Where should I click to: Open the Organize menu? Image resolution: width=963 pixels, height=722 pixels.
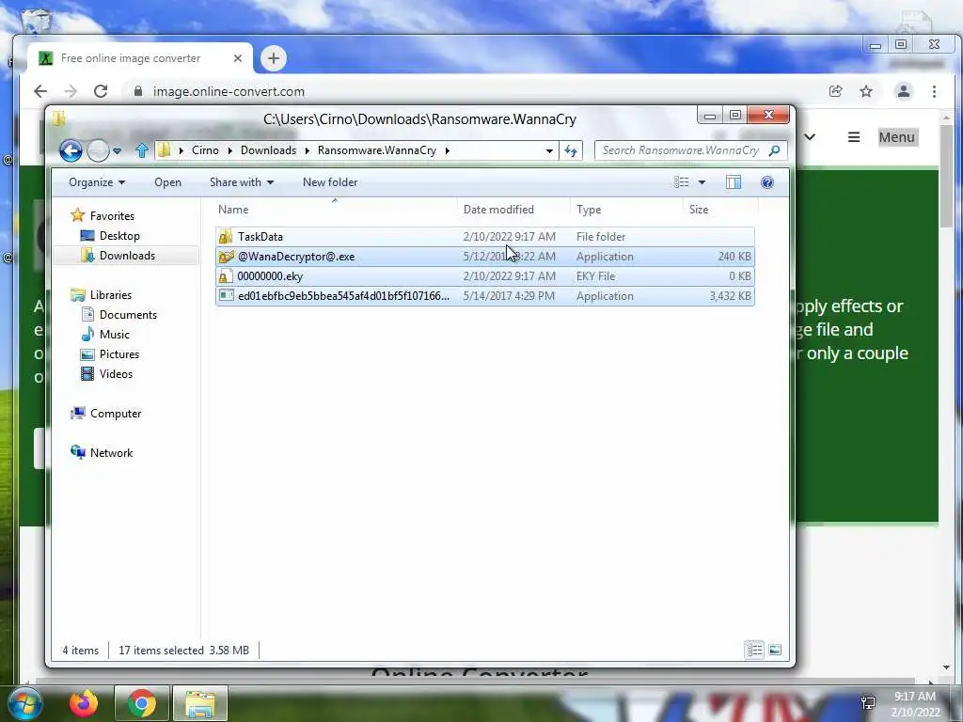click(97, 182)
